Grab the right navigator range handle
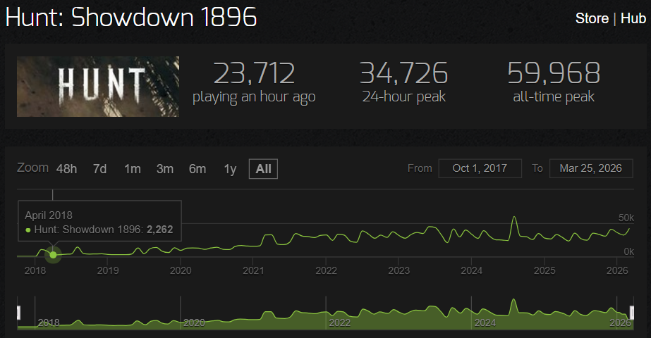Image resolution: width=651 pixels, height=338 pixels. coord(632,313)
